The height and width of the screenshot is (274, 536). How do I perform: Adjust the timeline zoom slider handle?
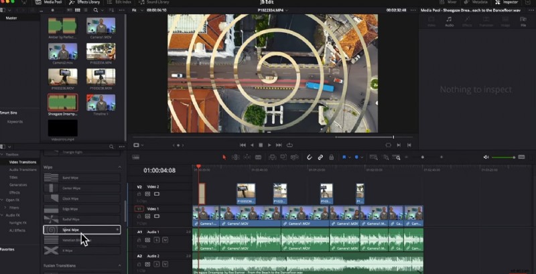[423, 157]
